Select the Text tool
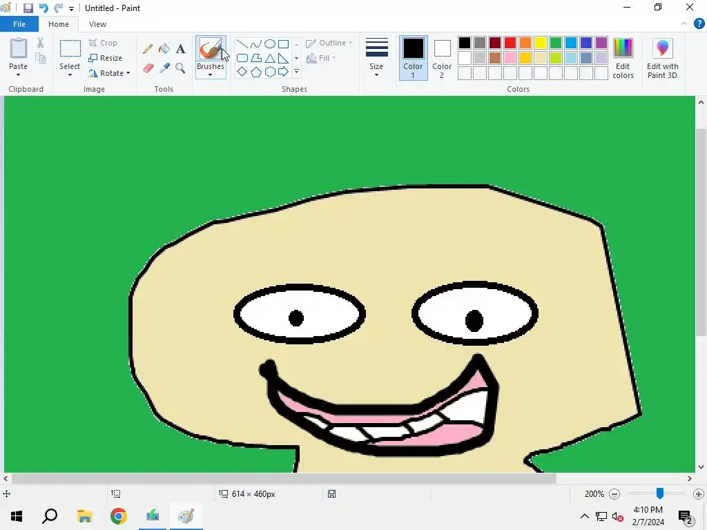This screenshot has width=707, height=530. (180, 49)
